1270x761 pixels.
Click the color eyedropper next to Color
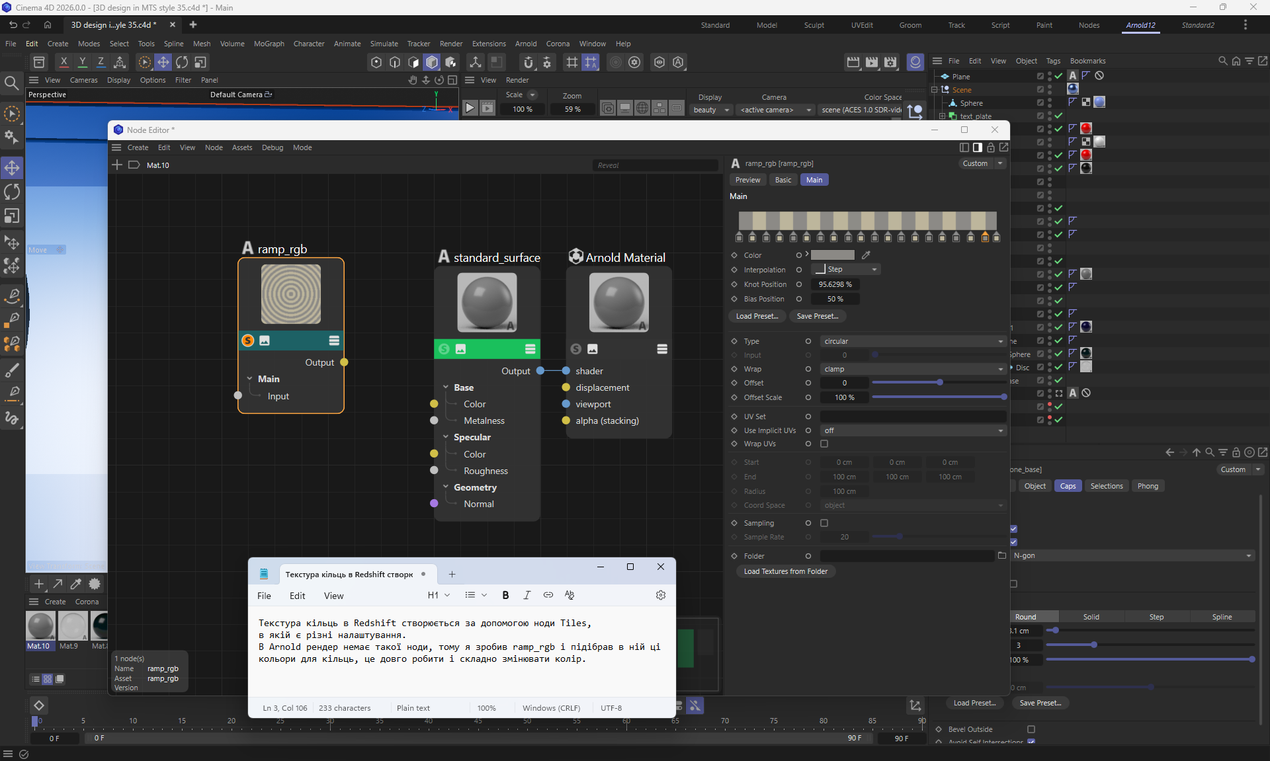coord(866,255)
